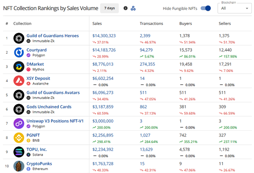This screenshot has width=254, height=173.
Task: Click the Immutable-Zk chain icon under Guardians Avatars
Action: click(28, 98)
